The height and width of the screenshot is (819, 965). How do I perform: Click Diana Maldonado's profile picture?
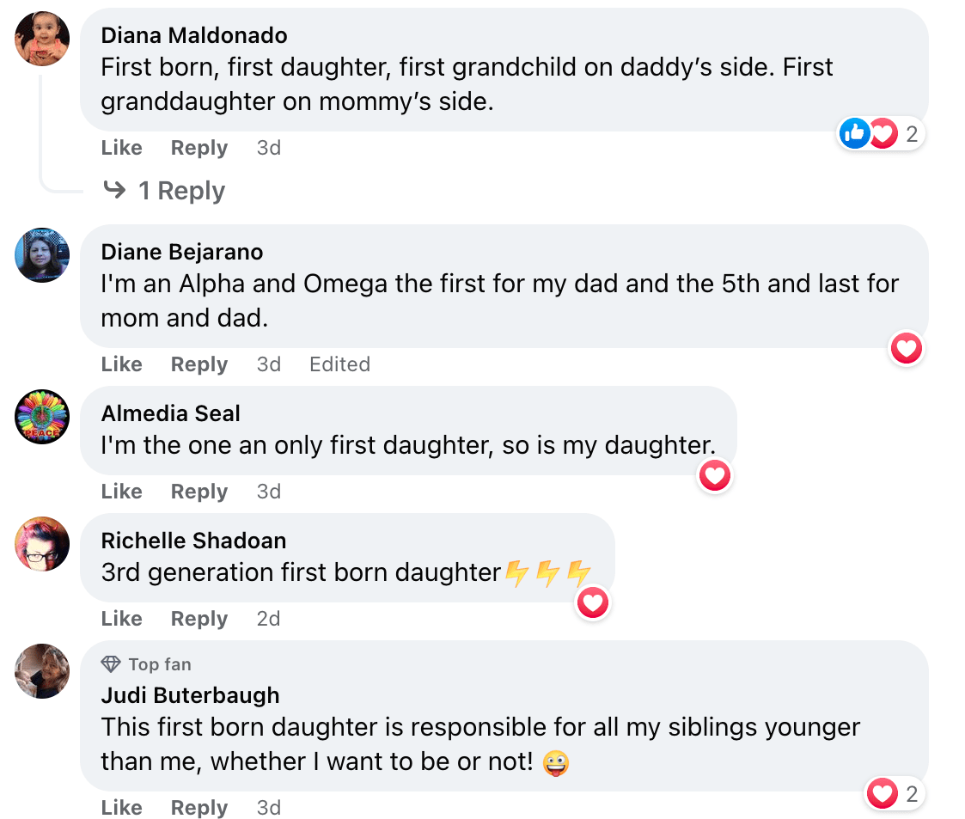click(x=42, y=39)
